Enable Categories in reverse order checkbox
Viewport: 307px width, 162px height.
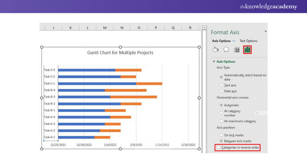coord(218,148)
